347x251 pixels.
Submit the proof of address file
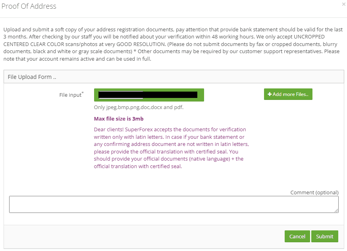[x=325, y=236]
